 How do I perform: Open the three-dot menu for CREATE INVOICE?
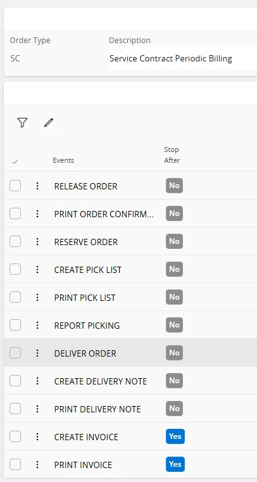[37, 436]
